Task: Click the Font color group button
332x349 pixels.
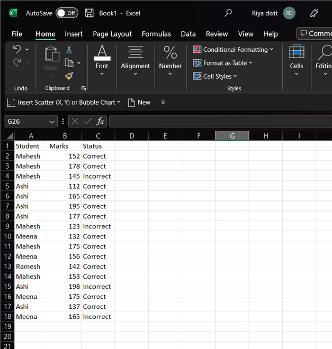Action: point(102,60)
